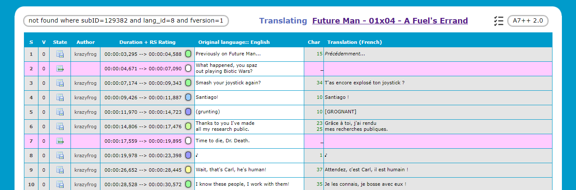Click the state icon in row 9
576x190 pixels.
coord(60,170)
